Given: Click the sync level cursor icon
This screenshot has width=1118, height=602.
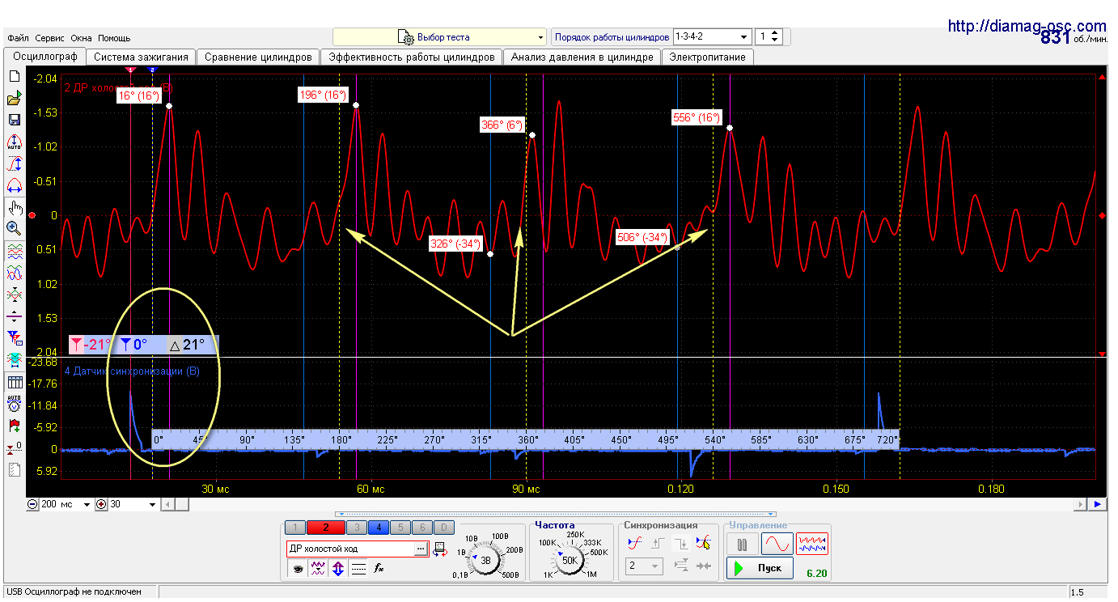Looking at the screenshot, I should (x=704, y=543).
